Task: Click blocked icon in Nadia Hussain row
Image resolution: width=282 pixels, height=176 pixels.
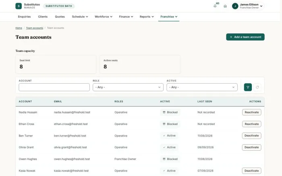Action: pyautogui.click(x=164, y=112)
